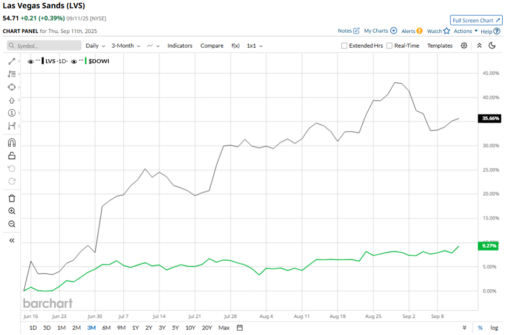This screenshot has width=506, height=335.
Task: Add LVS to Watch list
Action: point(438,31)
